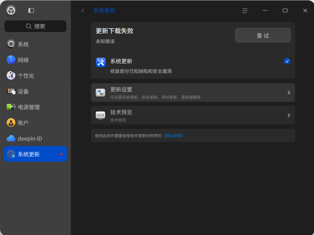
Task: Click the 系统更新 wrench tools icon
Action: (101, 62)
